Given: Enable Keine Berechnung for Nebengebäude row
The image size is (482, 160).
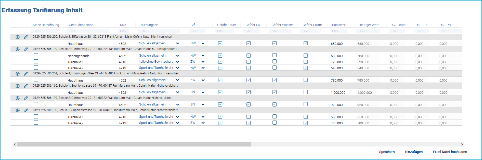Looking at the screenshot, I should coord(36,55).
